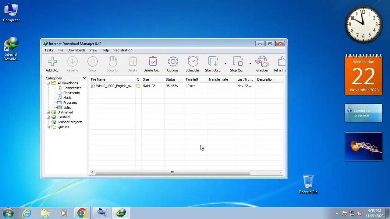390x219 pixels.
Task: Click the Add URL toolbar icon
Action: (52, 62)
